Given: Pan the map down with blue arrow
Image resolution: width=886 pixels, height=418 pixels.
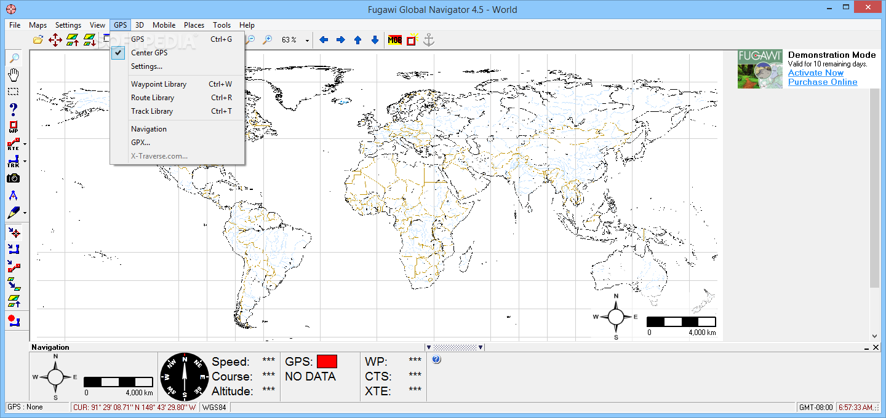Looking at the screenshot, I should 375,40.
